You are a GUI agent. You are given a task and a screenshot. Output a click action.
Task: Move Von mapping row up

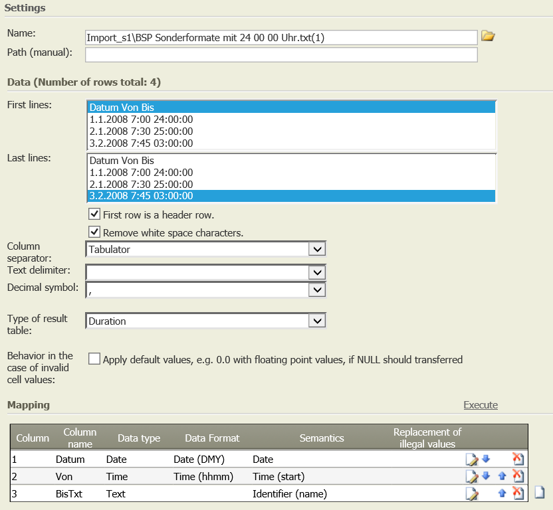[502, 476]
